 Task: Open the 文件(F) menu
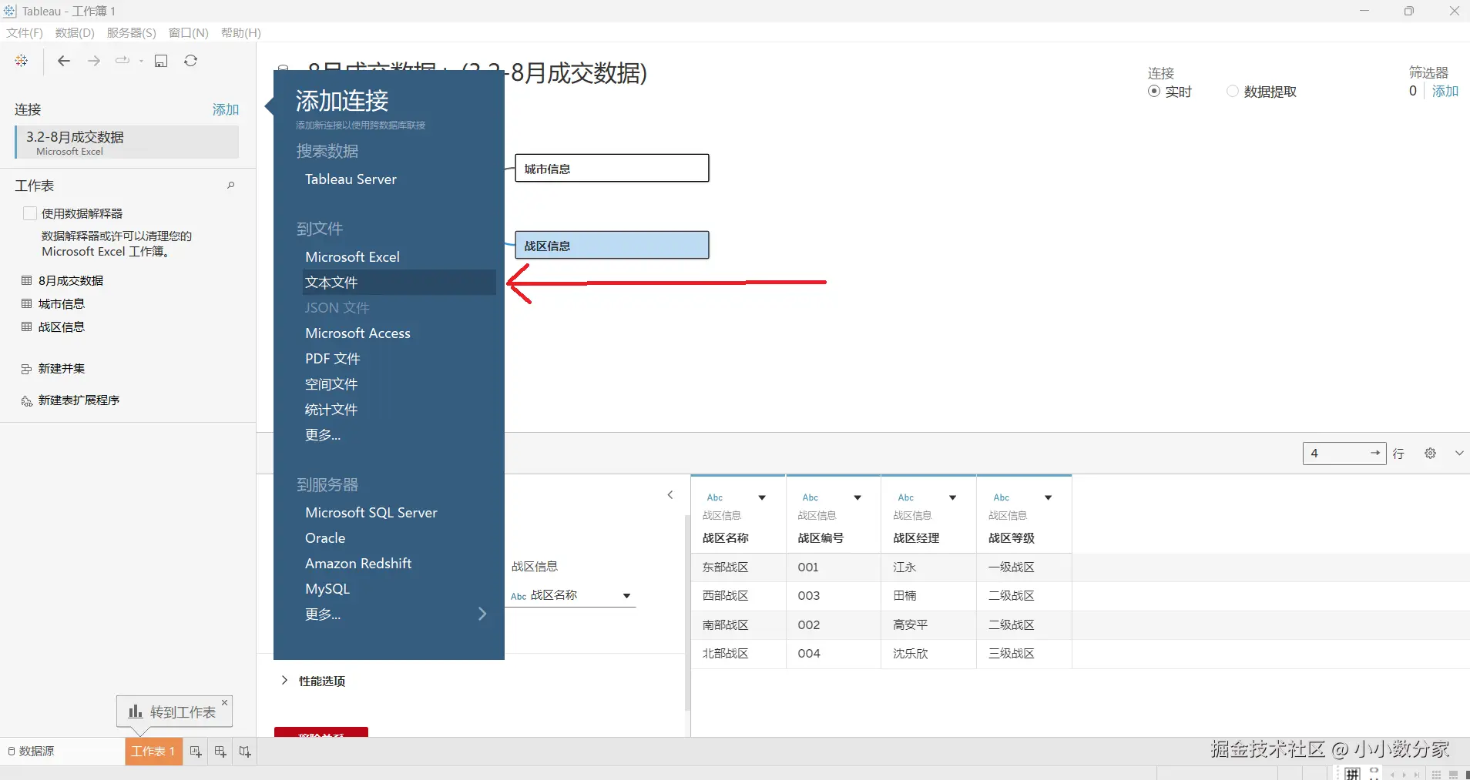pyautogui.click(x=25, y=33)
